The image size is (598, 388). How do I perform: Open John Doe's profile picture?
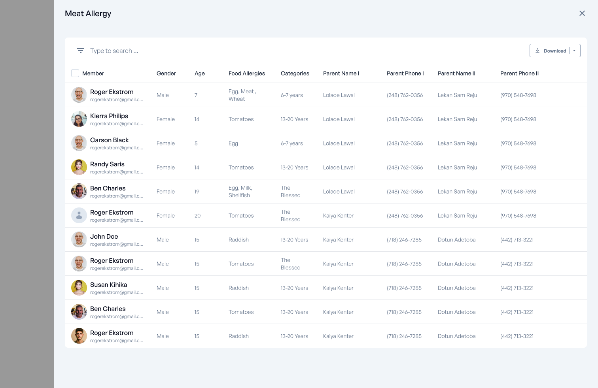coord(79,239)
